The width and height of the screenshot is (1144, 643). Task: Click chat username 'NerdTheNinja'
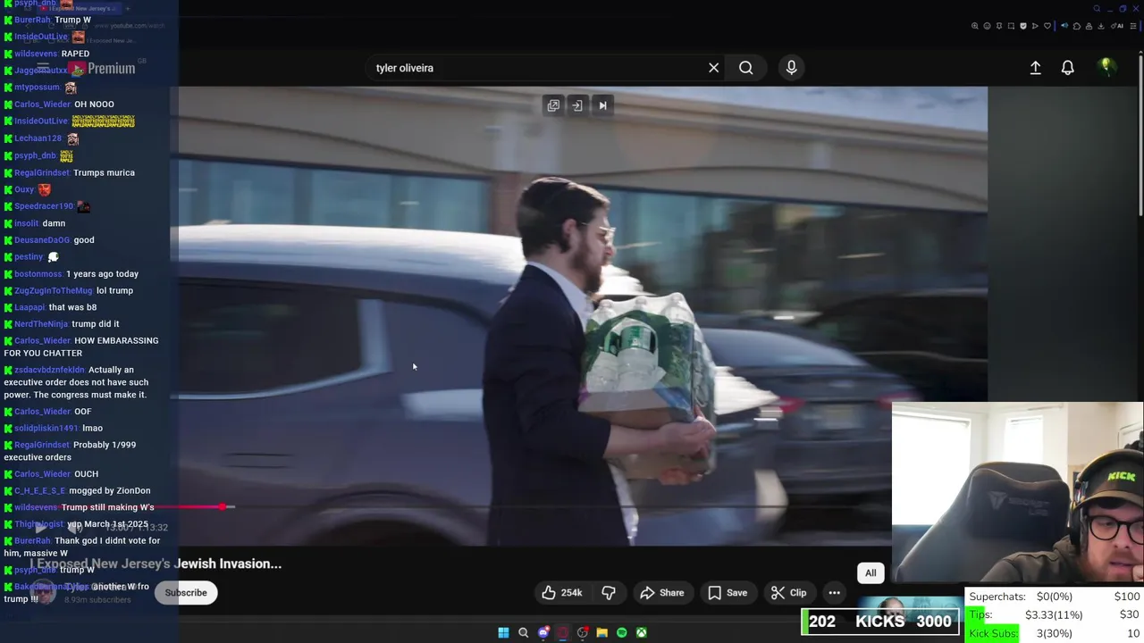[x=41, y=324]
